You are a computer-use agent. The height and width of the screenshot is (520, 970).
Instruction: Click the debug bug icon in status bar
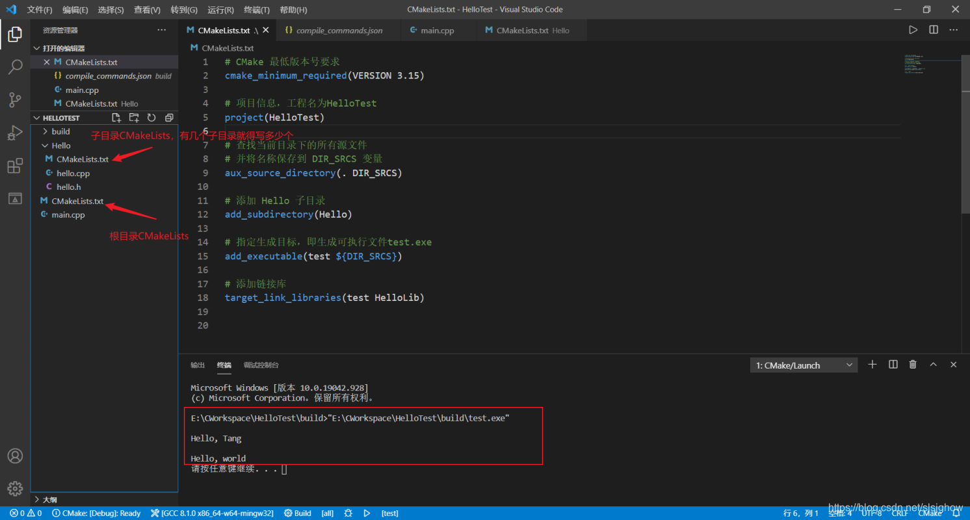click(x=348, y=513)
